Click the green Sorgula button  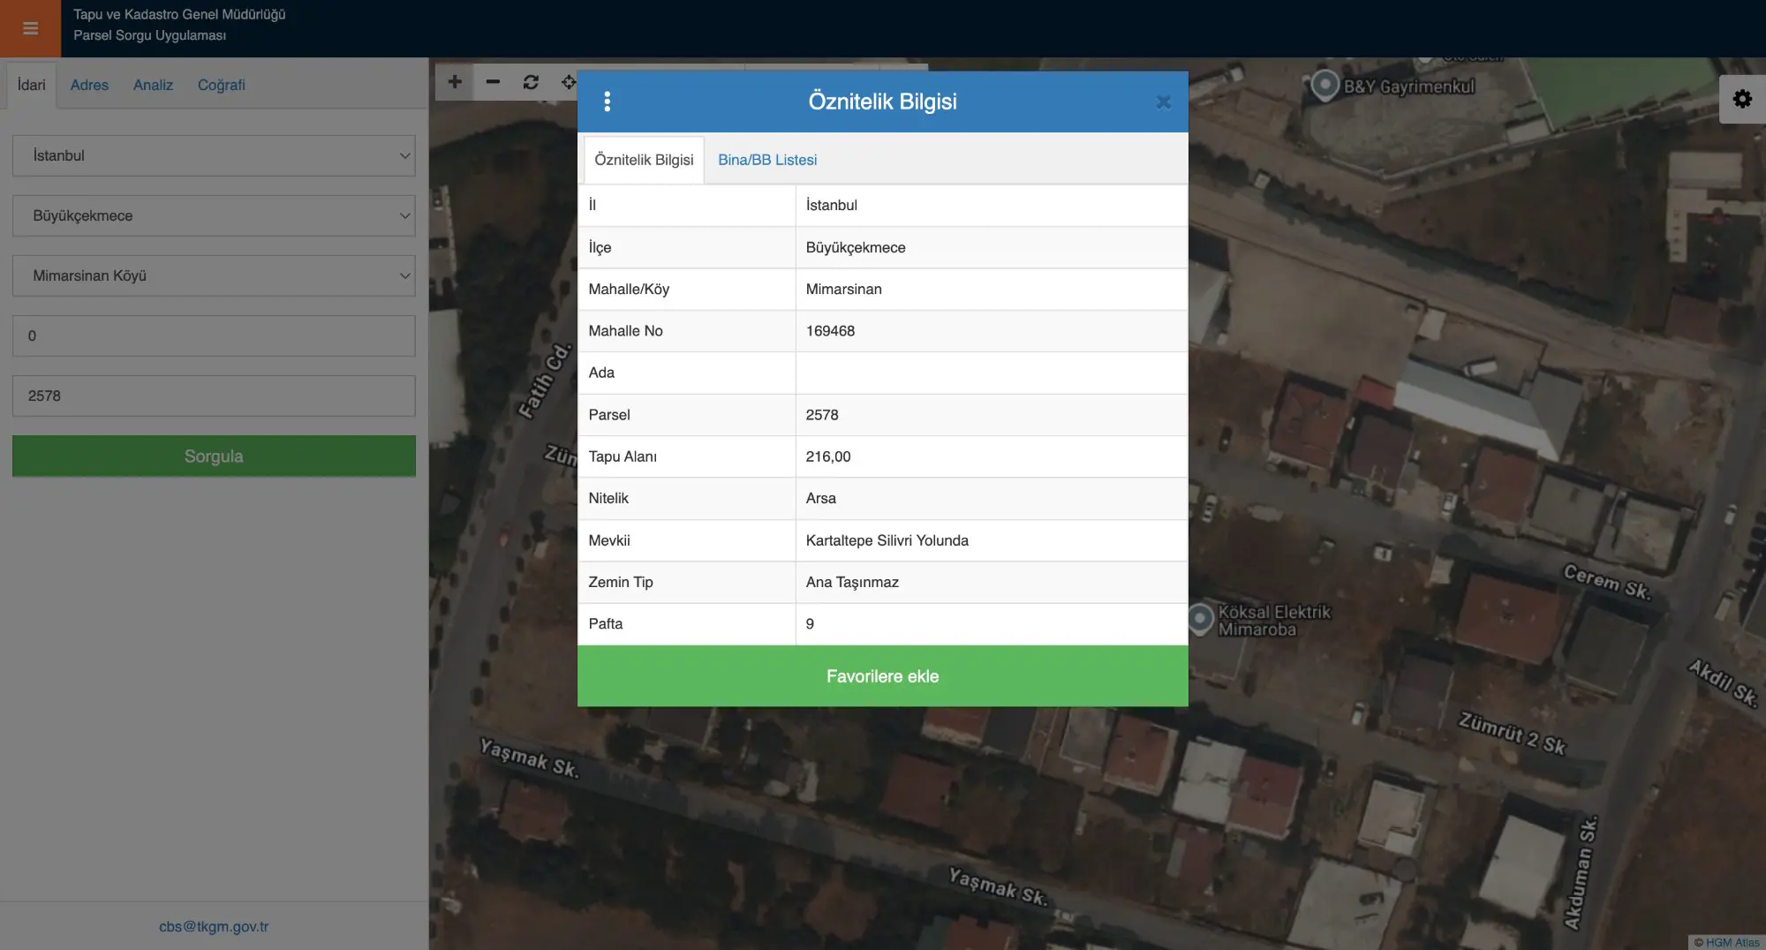click(214, 456)
